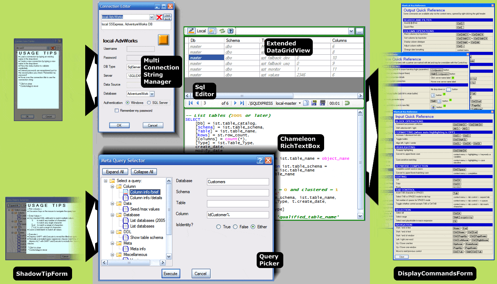Click the open-folder icon beside Local label
The image size is (497, 284).
tap(212, 31)
